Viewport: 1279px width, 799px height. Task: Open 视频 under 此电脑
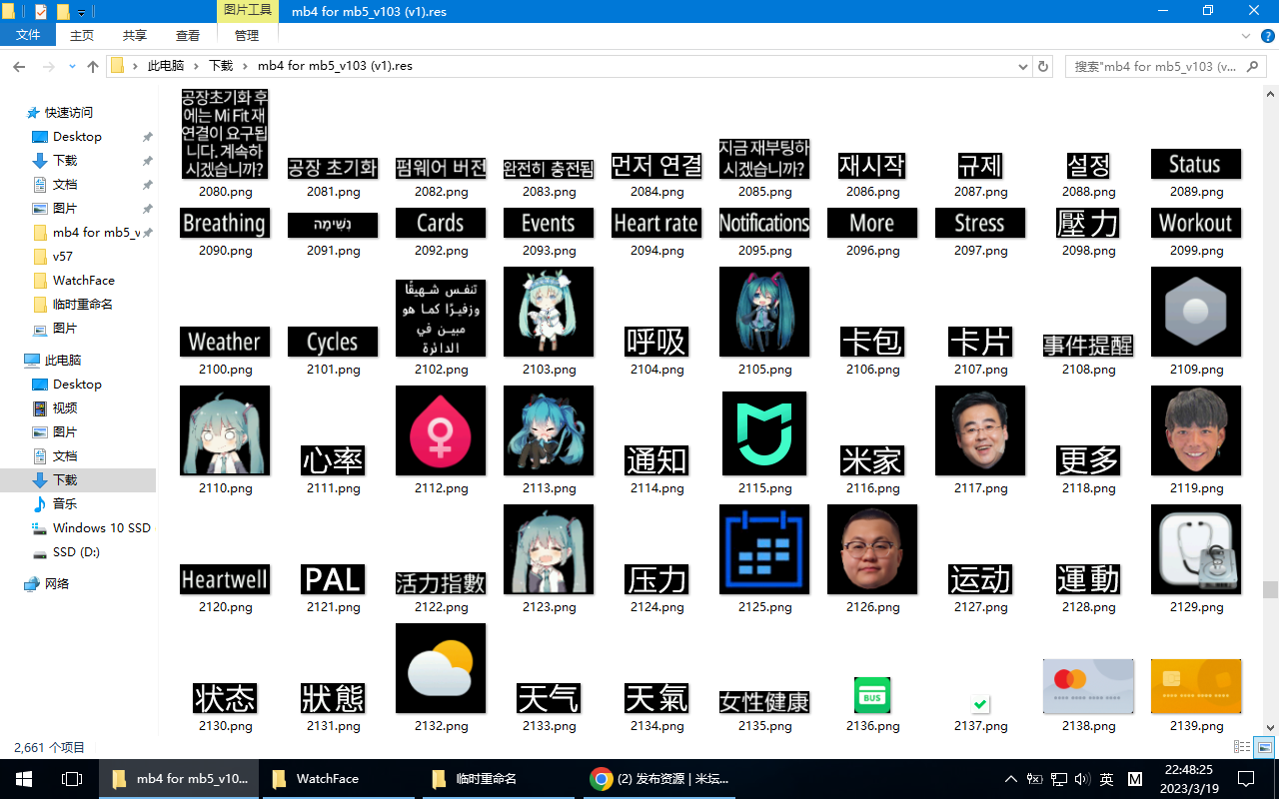[65, 408]
